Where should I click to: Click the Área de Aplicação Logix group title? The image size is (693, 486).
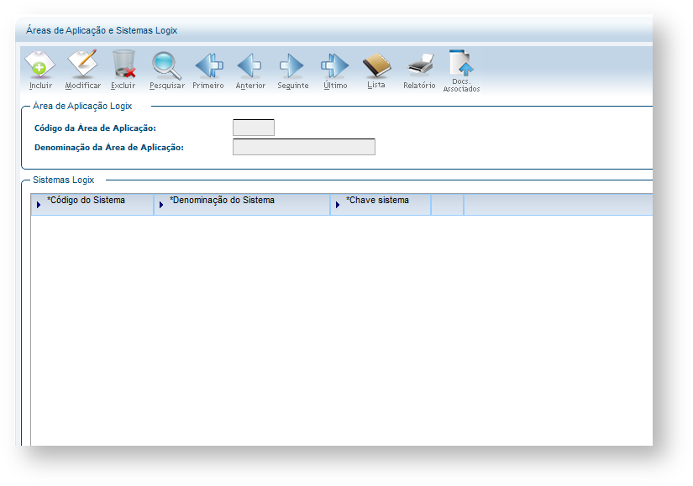[82, 106]
